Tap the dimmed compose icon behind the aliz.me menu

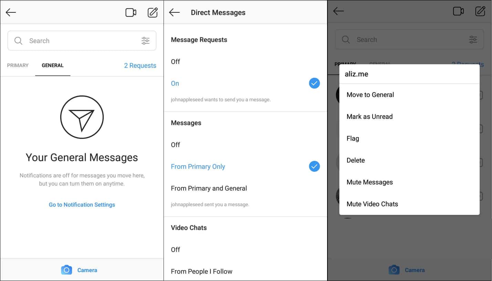pos(480,11)
